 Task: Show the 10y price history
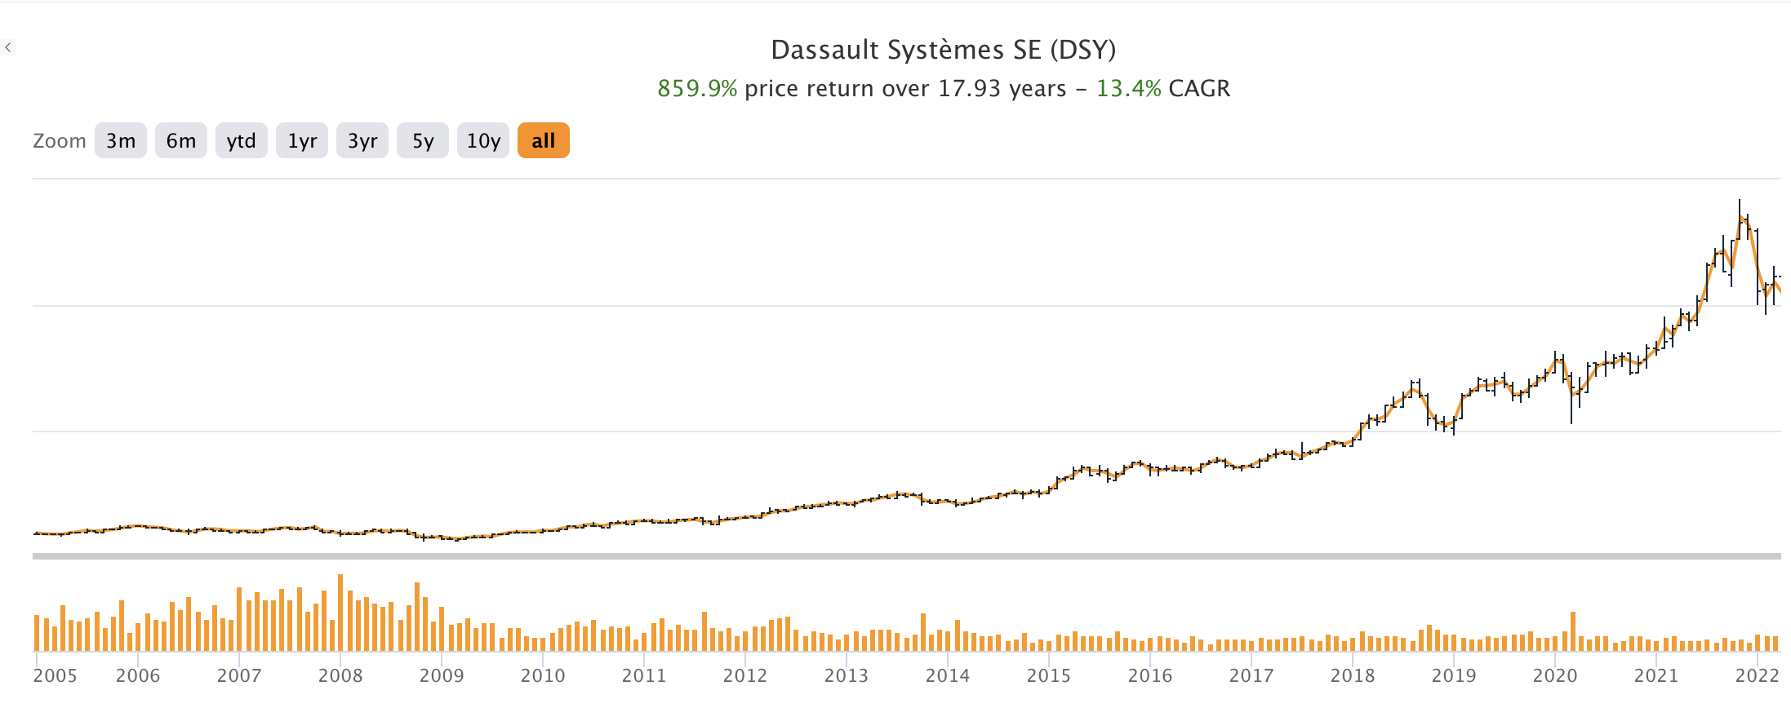[483, 140]
